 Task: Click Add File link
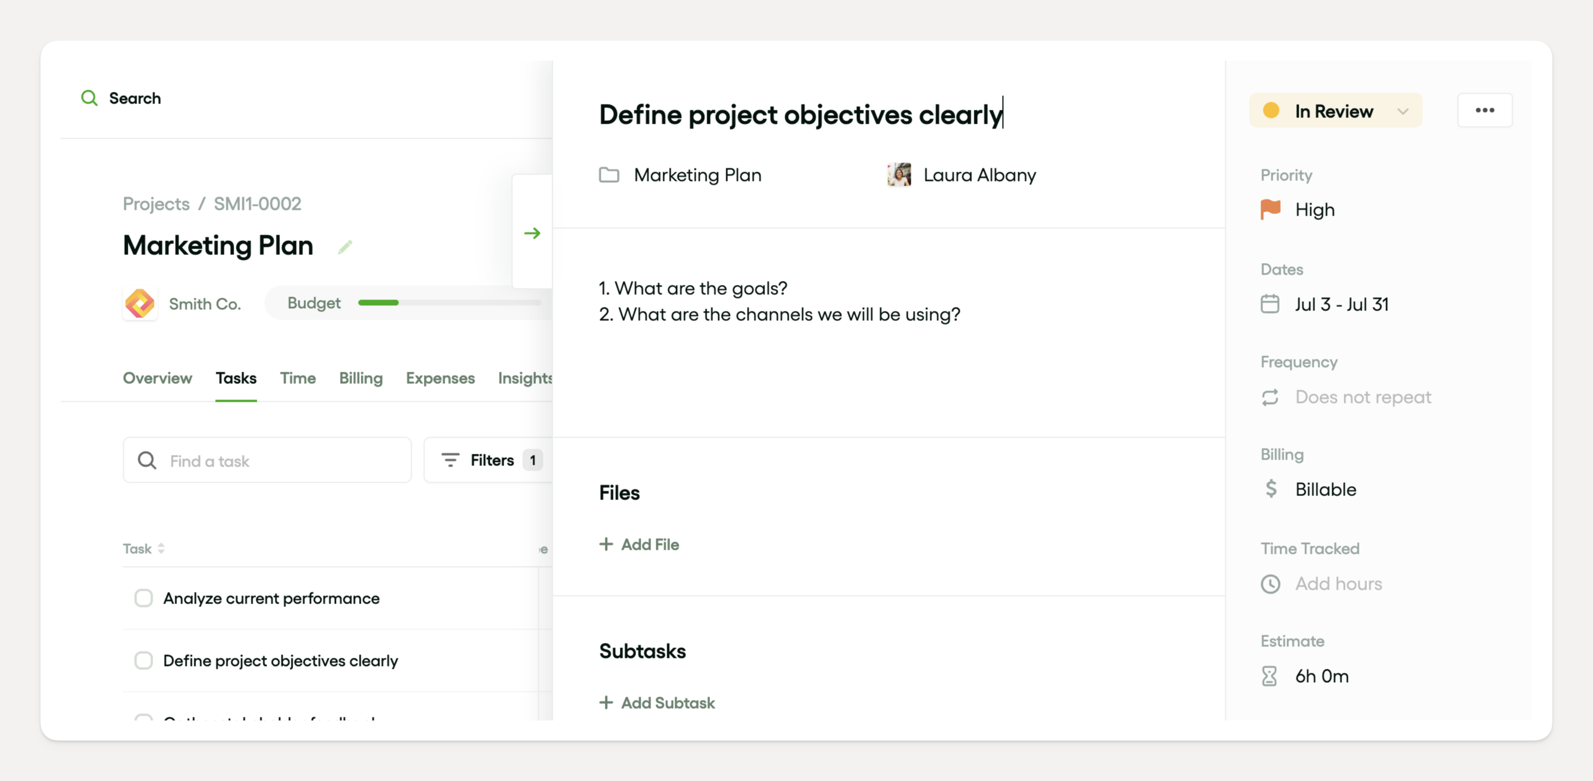(640, 544)
